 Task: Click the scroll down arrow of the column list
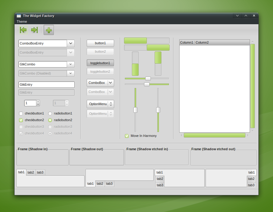(252, 130)
